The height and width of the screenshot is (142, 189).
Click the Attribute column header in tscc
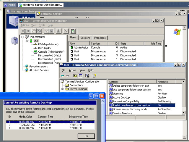(x=166, y=82)
